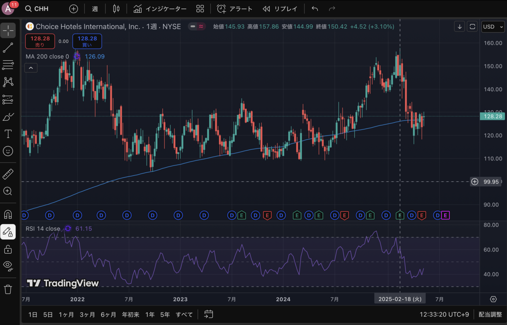Select the text annotation tool
The height and width of the screenshot is (325, 507).
pyautogui.click(x=8, y=134)
